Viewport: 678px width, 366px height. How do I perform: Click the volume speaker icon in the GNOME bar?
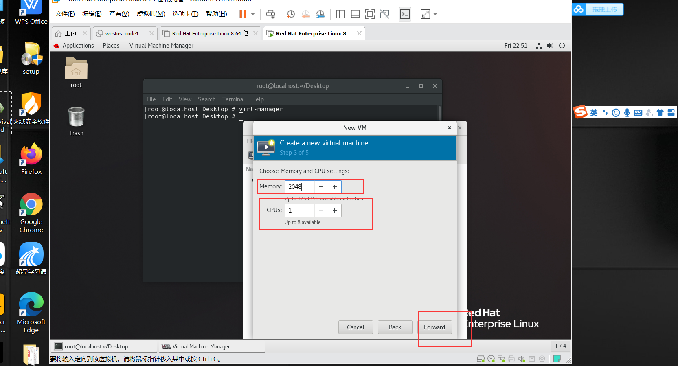coord(550,46)
